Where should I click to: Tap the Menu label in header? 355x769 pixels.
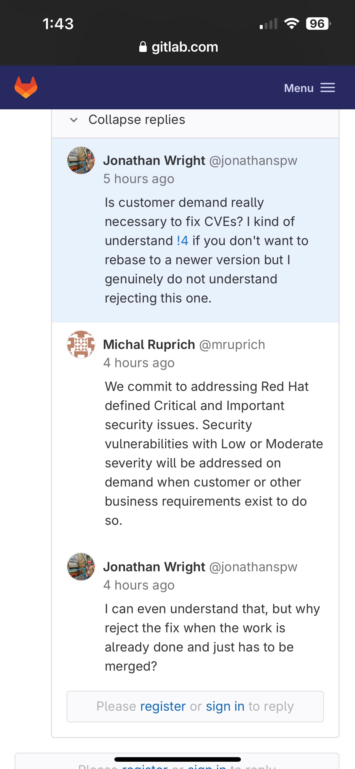point(299,88)
